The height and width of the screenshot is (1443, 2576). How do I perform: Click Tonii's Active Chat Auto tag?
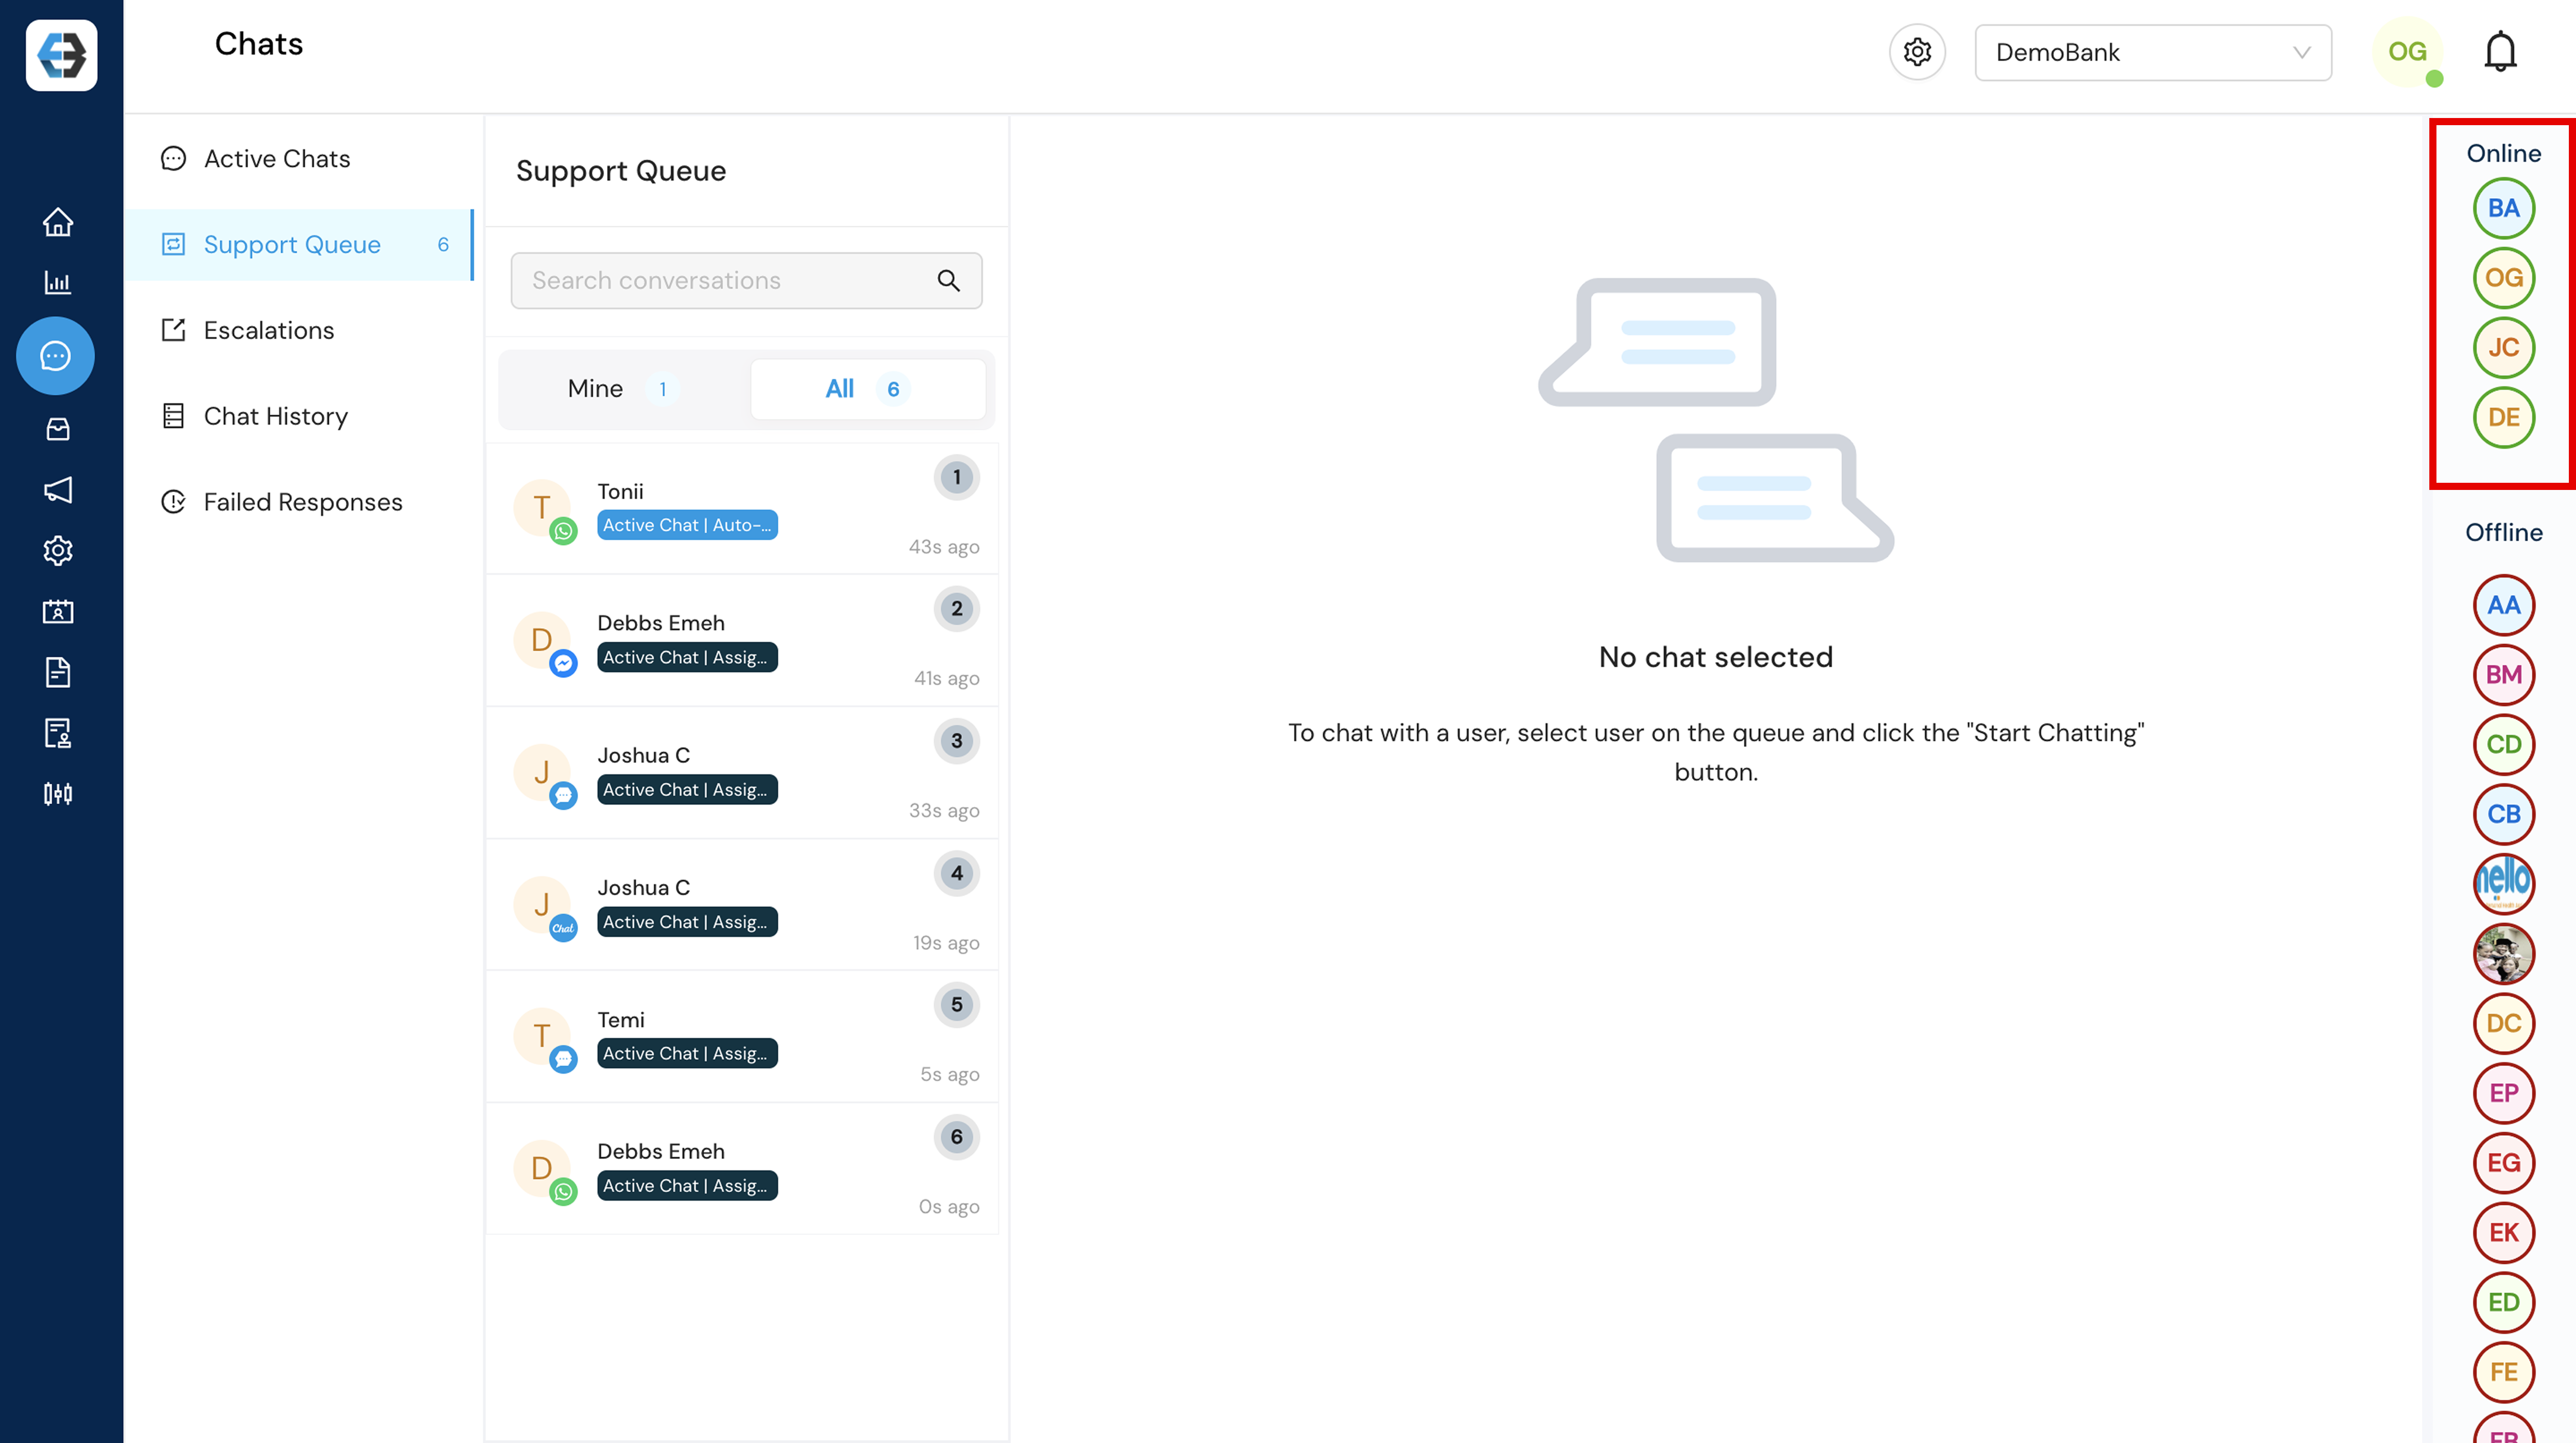tap(687, 526)
